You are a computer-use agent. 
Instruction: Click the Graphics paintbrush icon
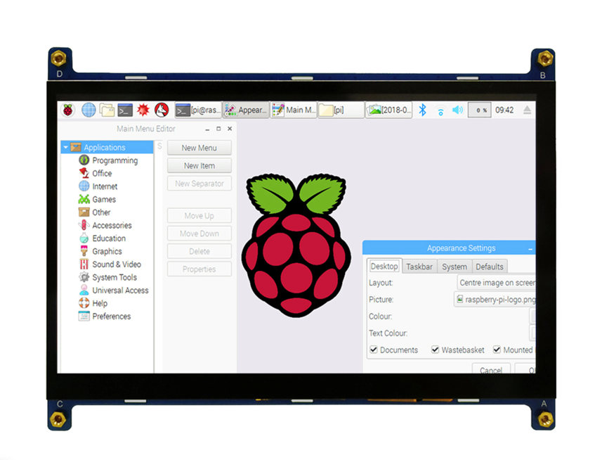point(84,251)
